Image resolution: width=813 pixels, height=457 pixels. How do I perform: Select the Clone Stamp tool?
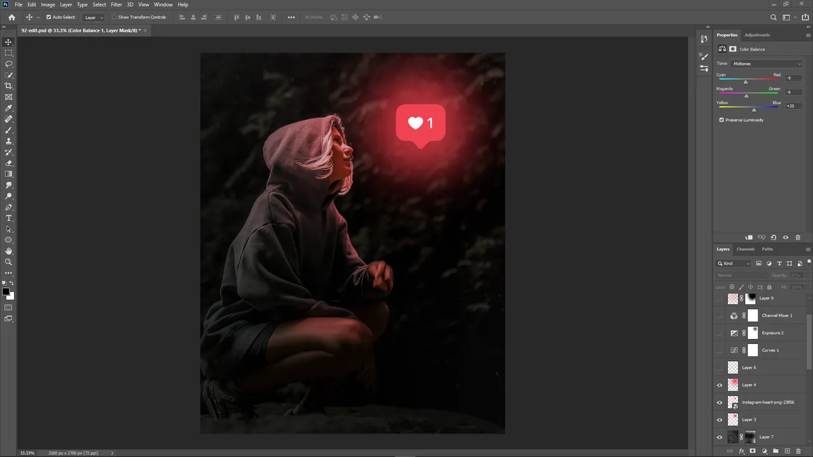point(8,141)
